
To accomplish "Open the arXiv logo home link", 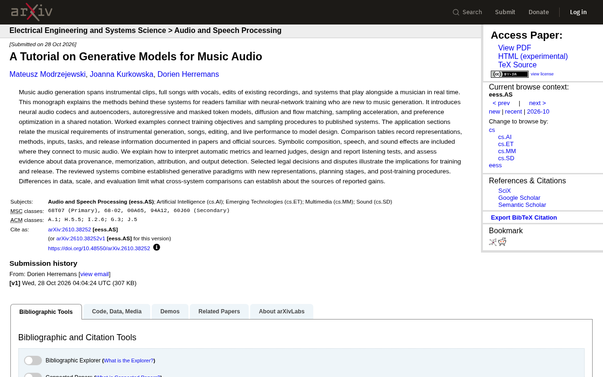I will tap(32, 12).
